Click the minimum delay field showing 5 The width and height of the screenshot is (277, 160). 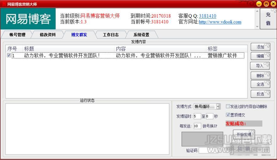(197, 116)
